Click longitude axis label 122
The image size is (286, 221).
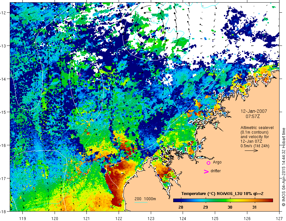119,218
